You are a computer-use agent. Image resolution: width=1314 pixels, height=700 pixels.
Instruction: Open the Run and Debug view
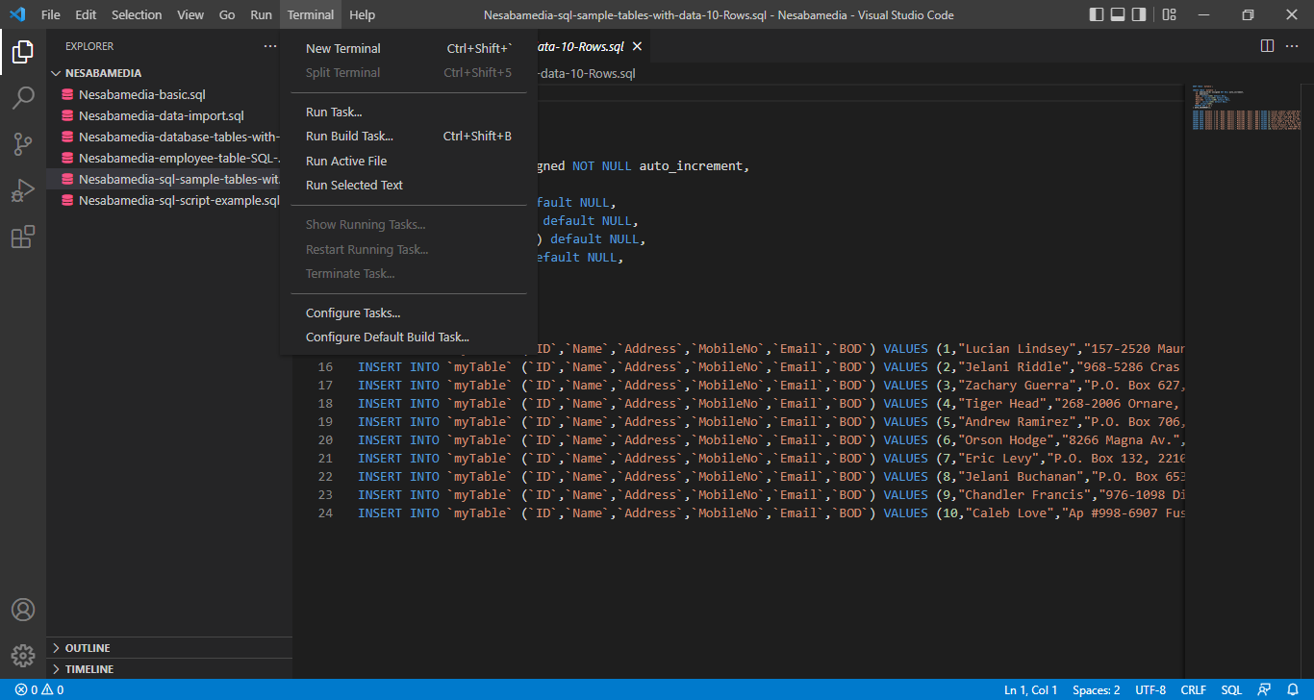[23, 190]
